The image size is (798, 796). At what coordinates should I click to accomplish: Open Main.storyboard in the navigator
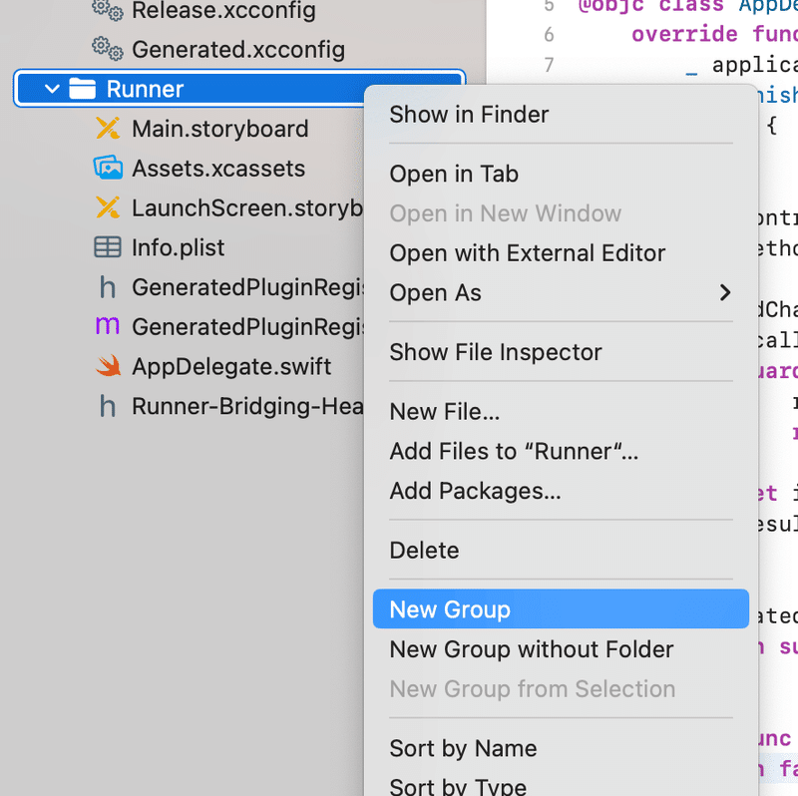coord(220,129)
